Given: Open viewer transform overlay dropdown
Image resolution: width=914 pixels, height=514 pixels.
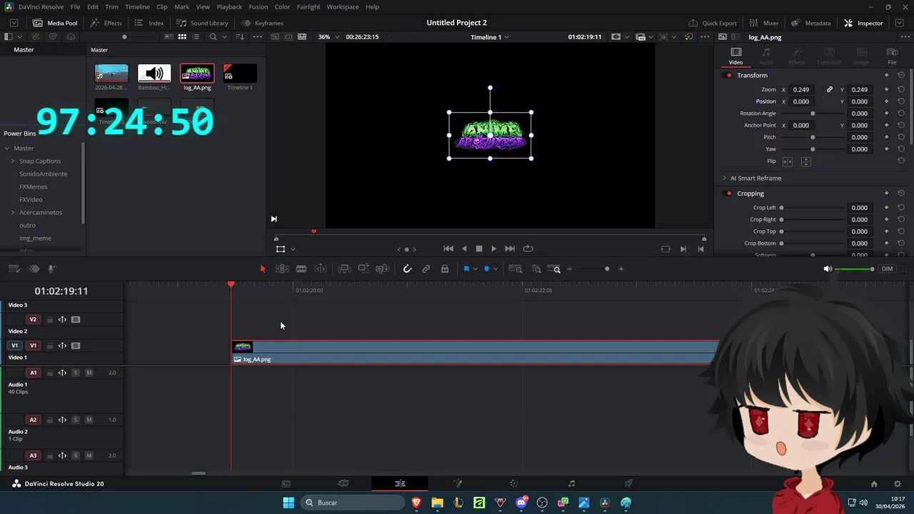Looking at the screenshot, I should pos(293,249).
